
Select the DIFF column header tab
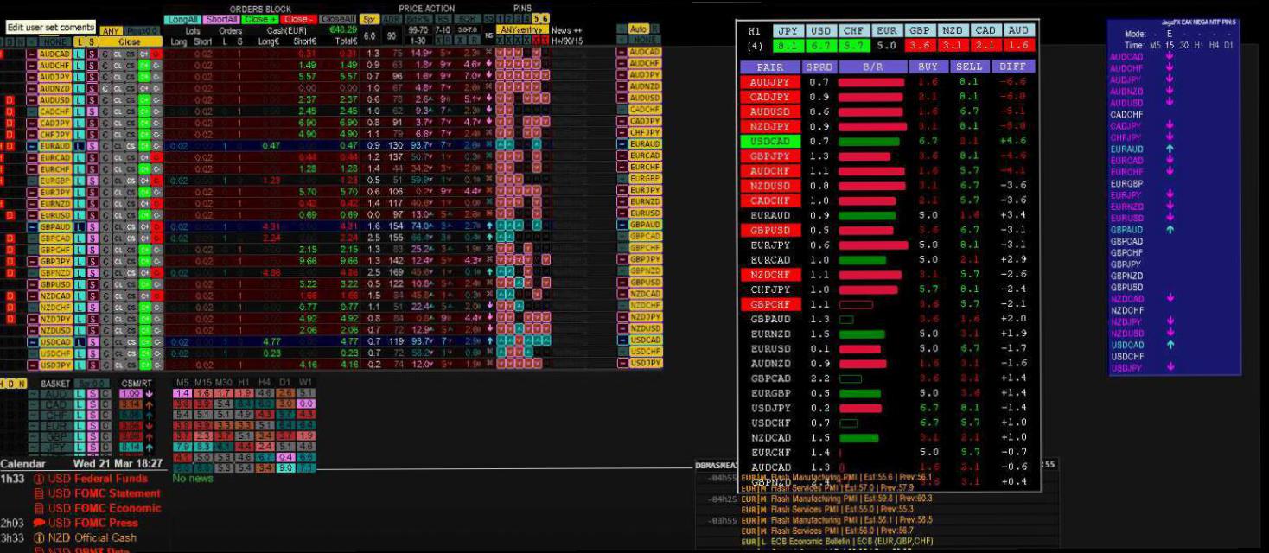coord(1012,67)
